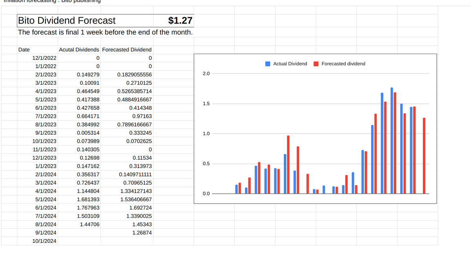The height and width of the screenshot is (264, 471).
Task: Select actual dividend value 0.147162
Action: click(x=79, y=166)
